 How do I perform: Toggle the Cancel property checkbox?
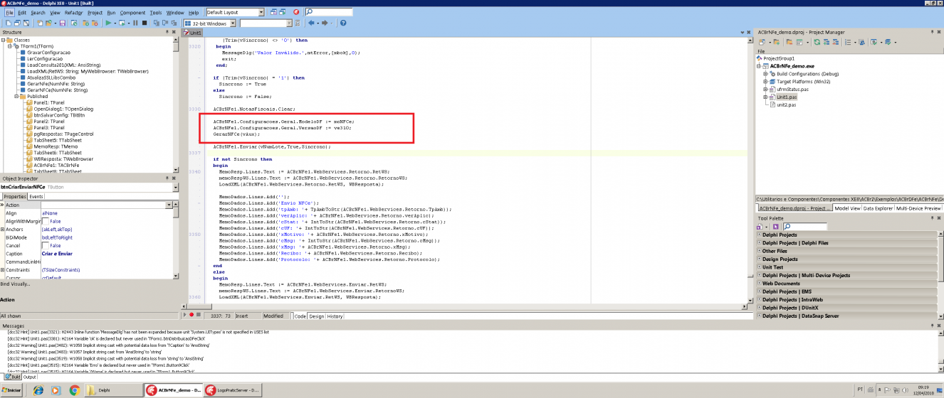(x=46, y=245)
